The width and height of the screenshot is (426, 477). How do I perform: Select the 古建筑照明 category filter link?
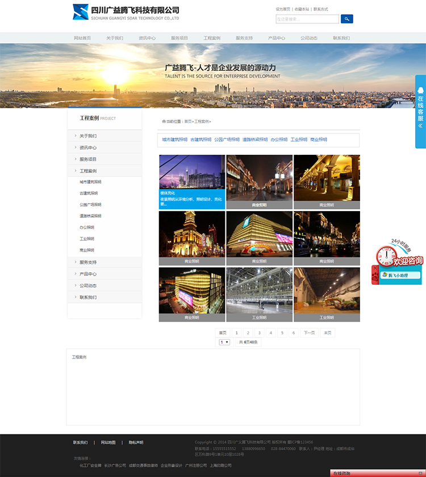pos(201,140)
